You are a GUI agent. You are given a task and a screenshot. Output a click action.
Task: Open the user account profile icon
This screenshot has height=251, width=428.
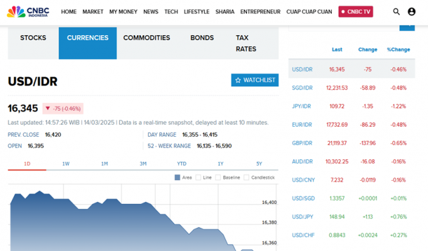click(x=412, y=11)
